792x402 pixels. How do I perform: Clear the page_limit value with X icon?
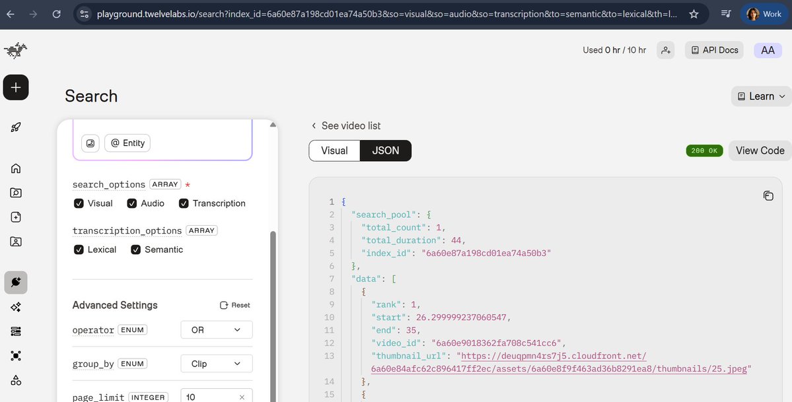242,397
